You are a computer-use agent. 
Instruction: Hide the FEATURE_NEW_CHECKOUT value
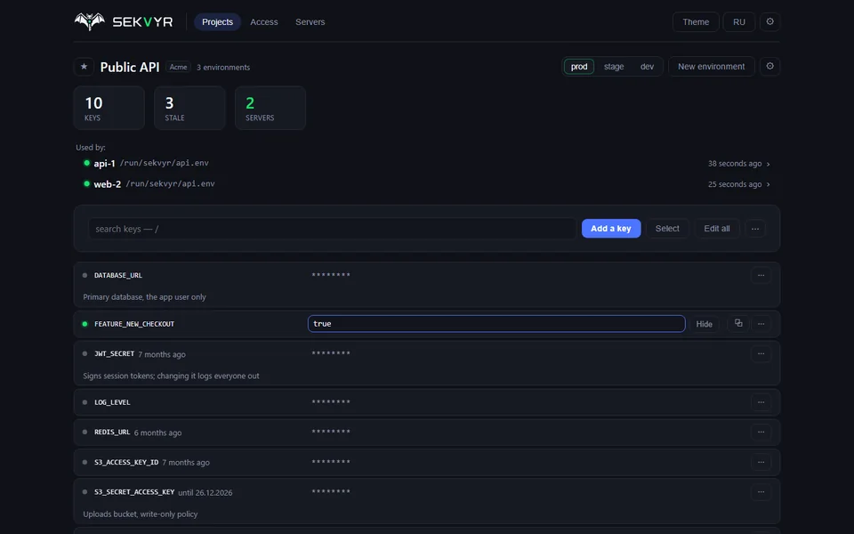point(705,324)
